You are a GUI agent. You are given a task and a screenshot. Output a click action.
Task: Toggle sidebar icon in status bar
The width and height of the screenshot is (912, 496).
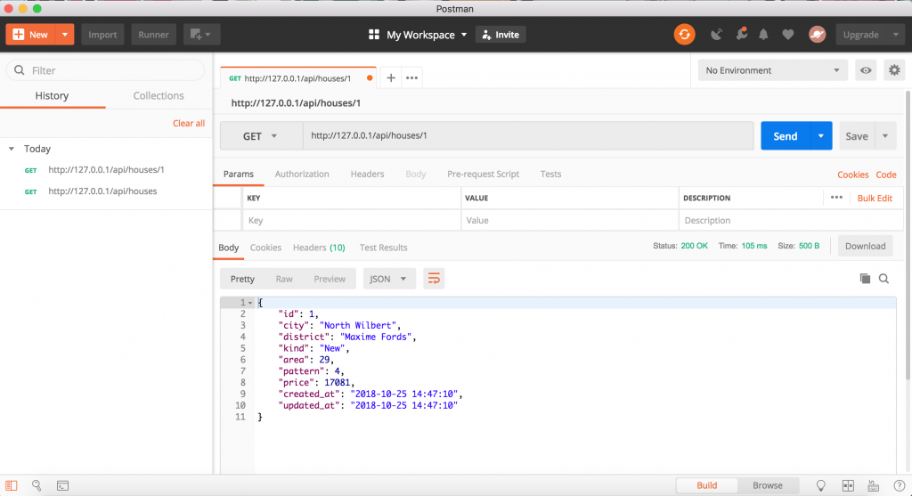12,485
